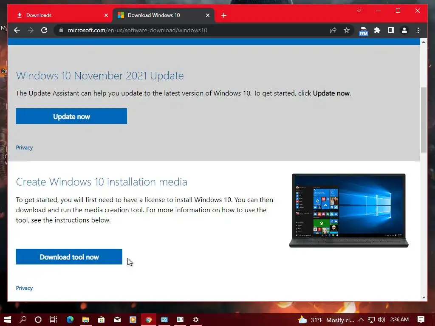Open Task View on taskbar
The image size is (435, 326).
click(x=53, y=320)
